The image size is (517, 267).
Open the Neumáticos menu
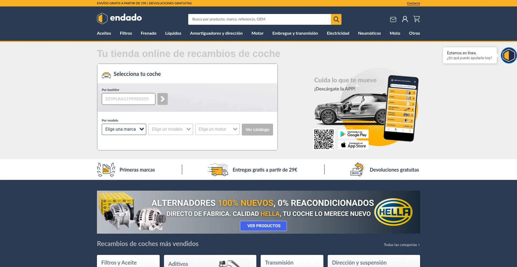(369, 33)
